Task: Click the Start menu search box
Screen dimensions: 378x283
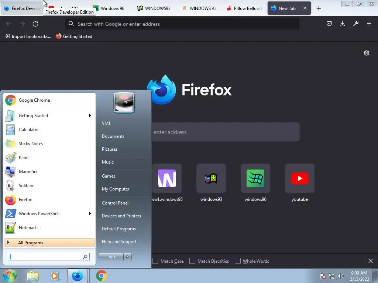Action: pyautogui.click(x=48, y=257)
